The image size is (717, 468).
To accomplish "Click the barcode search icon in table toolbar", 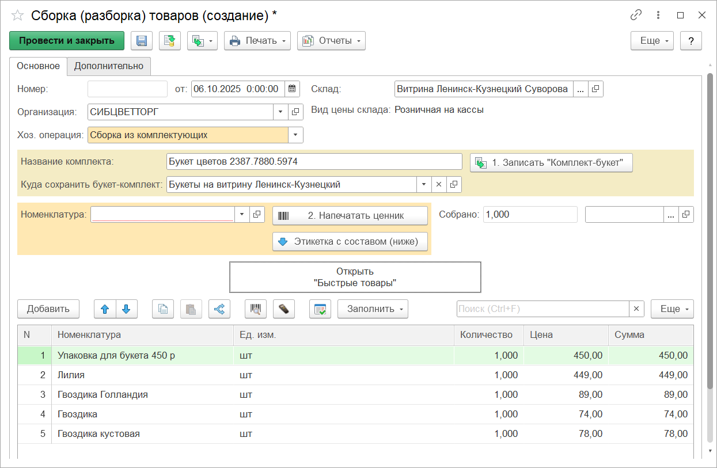I will click(x=255, y=309).
